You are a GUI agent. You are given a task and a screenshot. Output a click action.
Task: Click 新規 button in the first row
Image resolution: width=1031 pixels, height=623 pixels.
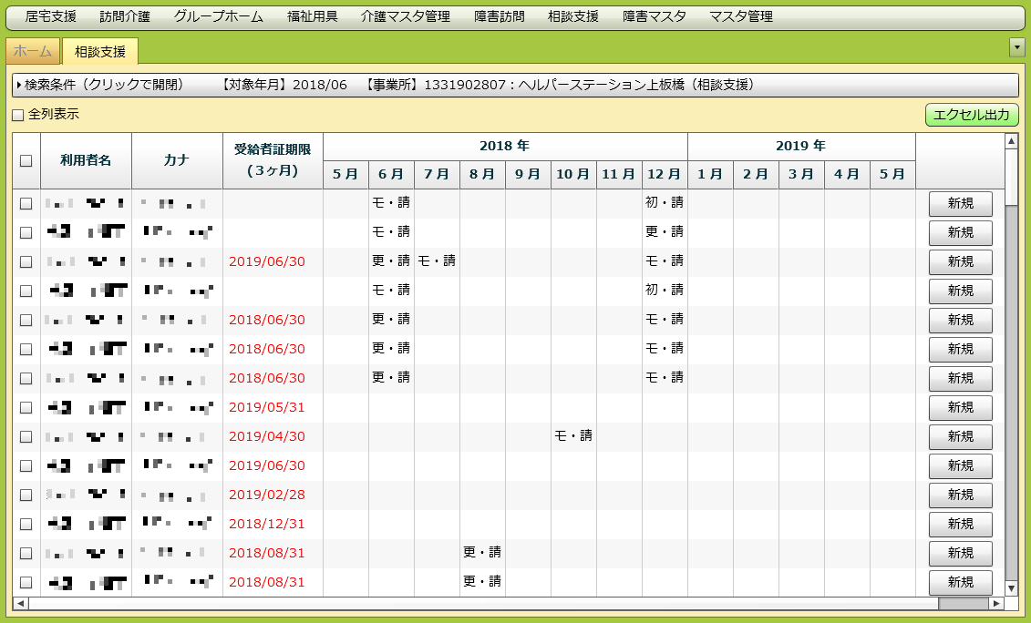coord(960,204)
